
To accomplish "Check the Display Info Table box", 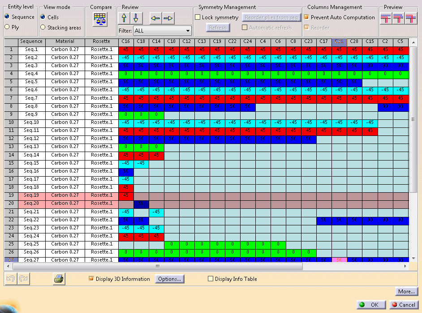I will [x=211, y=279].
